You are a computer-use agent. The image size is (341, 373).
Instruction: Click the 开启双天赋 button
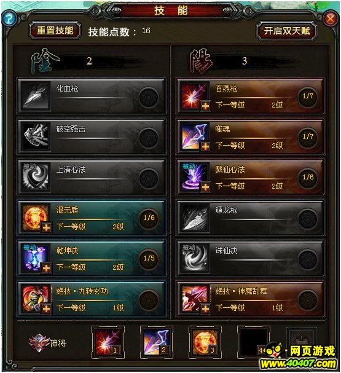coord(287,31)
